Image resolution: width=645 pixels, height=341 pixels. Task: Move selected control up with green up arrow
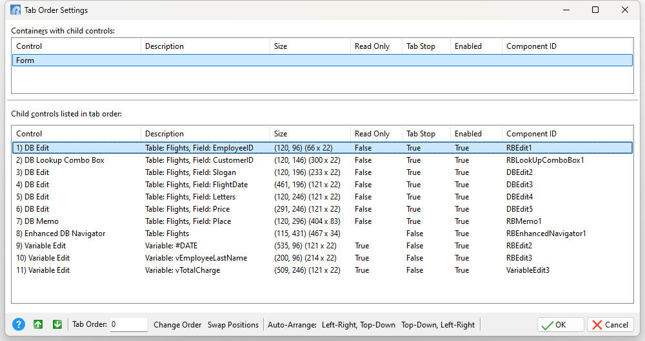(38, 324)
